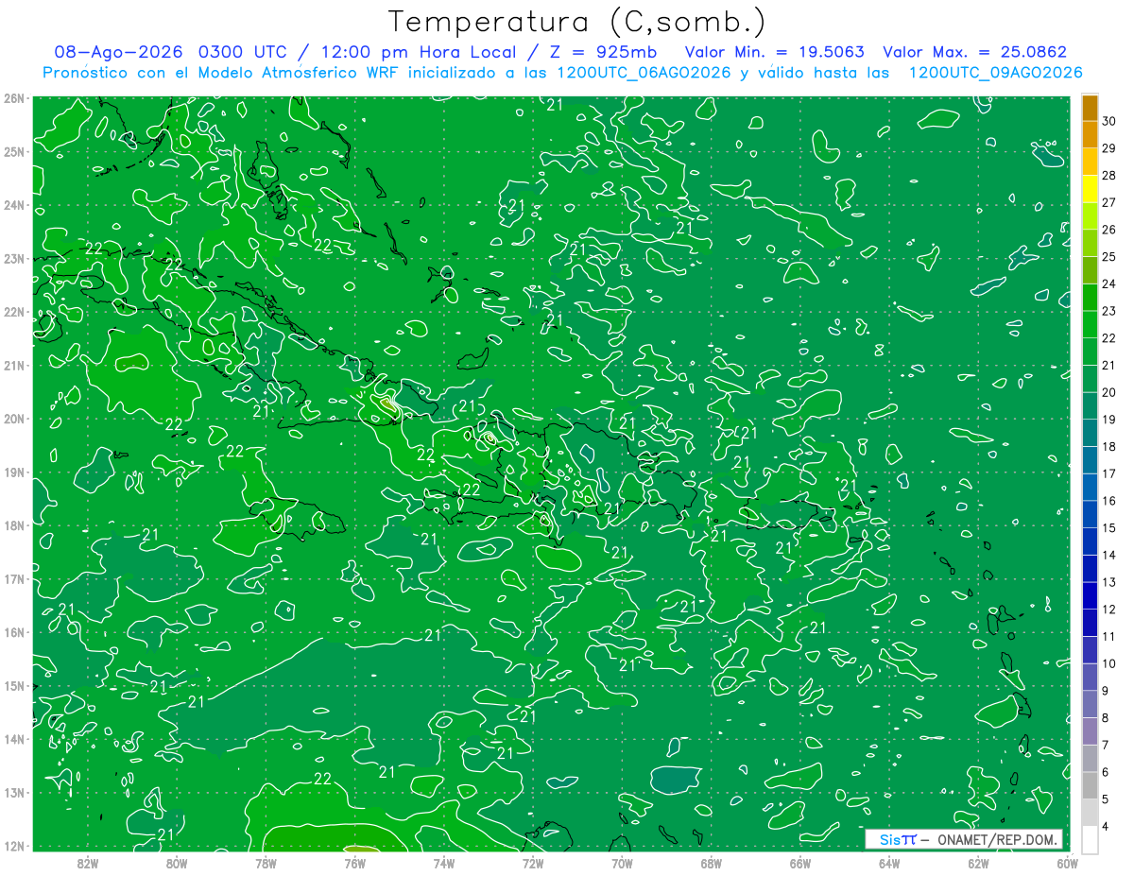Click the "14N" latitude label
This screenshot has width=1134, height=876.
(13, 739)
